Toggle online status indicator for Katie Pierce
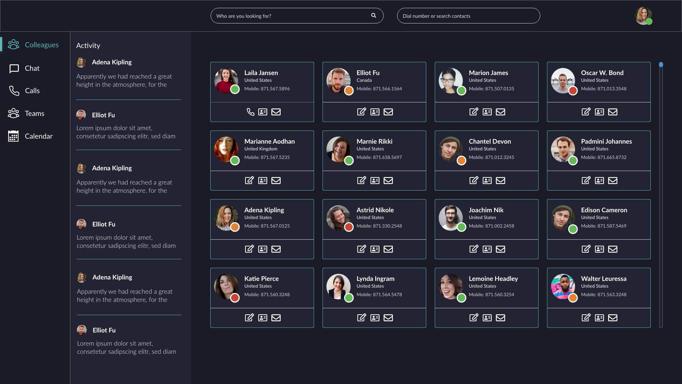The height and width of the screenshot is (384, 682). (x=235, y=298)
